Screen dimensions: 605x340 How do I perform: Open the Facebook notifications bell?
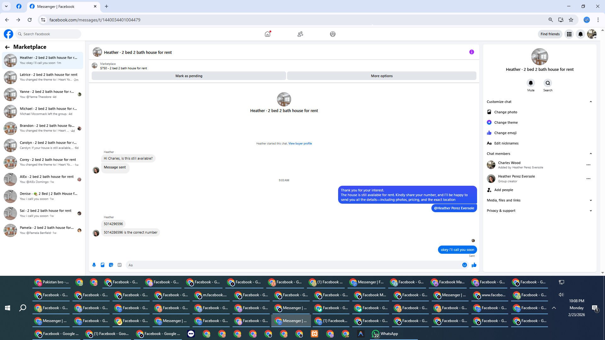(580, 34)
